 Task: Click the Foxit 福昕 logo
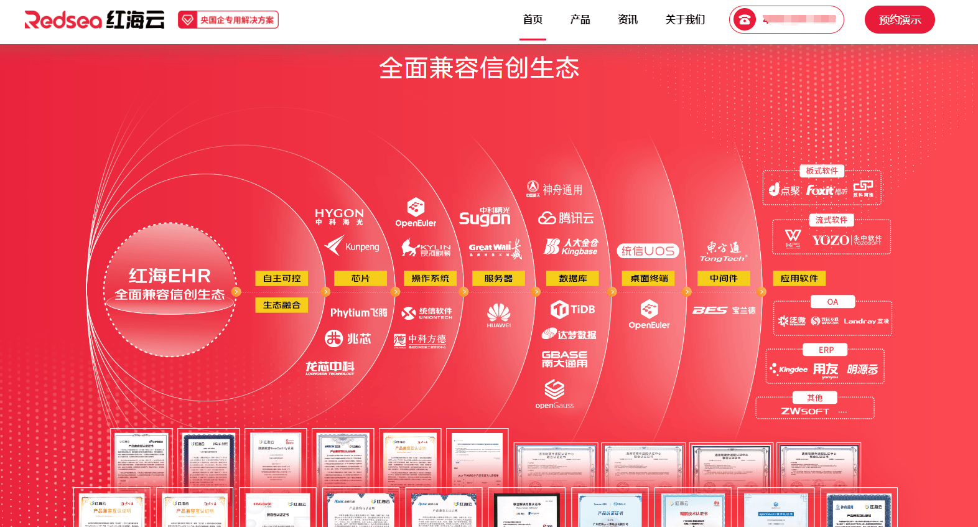tap(827, 190)
